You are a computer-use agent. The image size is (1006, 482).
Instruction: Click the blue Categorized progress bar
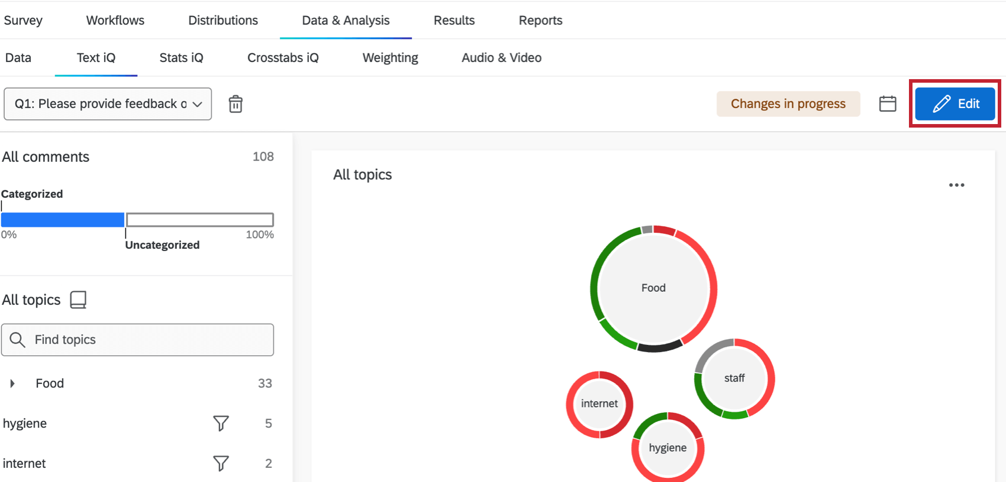(63, 220)
